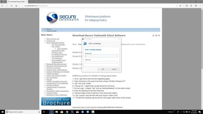Click Cancel in the Join a meeting dialog
Screen dimensions: 203x114
point(114,69)
